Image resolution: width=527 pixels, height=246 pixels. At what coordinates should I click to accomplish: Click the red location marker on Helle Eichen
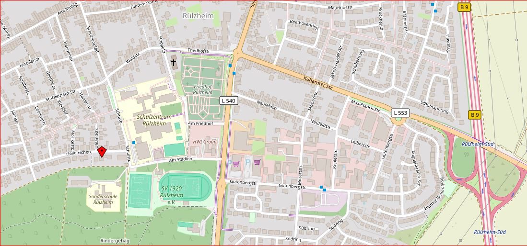(102, 152)
